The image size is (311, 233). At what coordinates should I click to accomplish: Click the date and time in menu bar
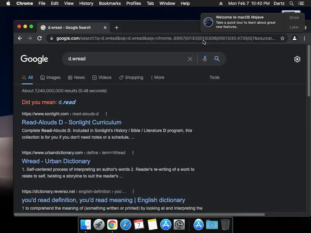click(249, 3)
